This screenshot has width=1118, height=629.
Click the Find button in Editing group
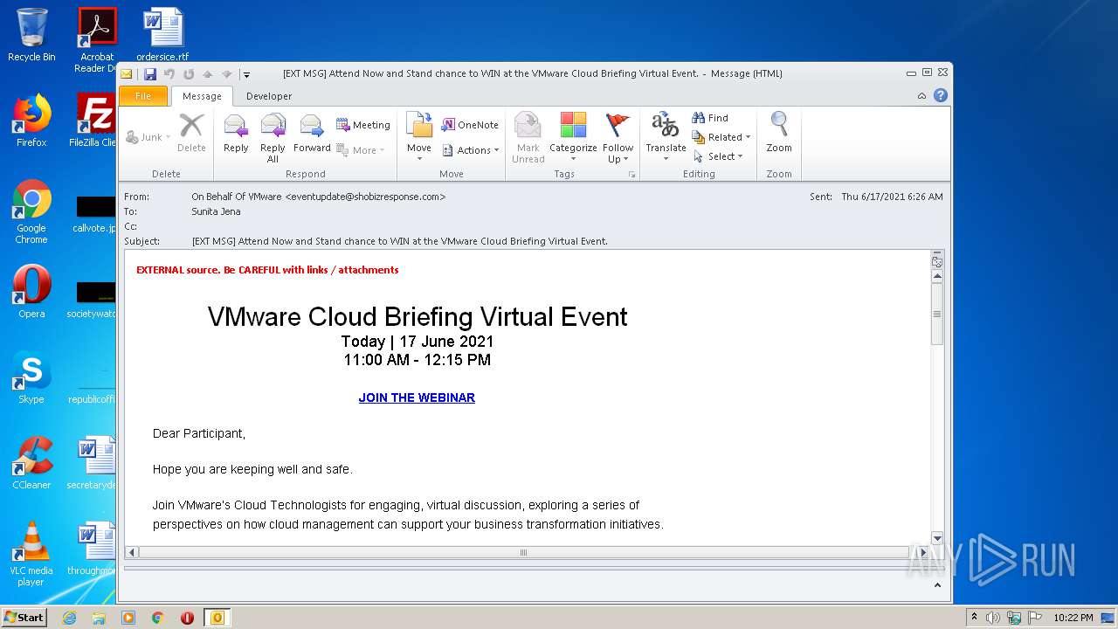coord(710,118)
